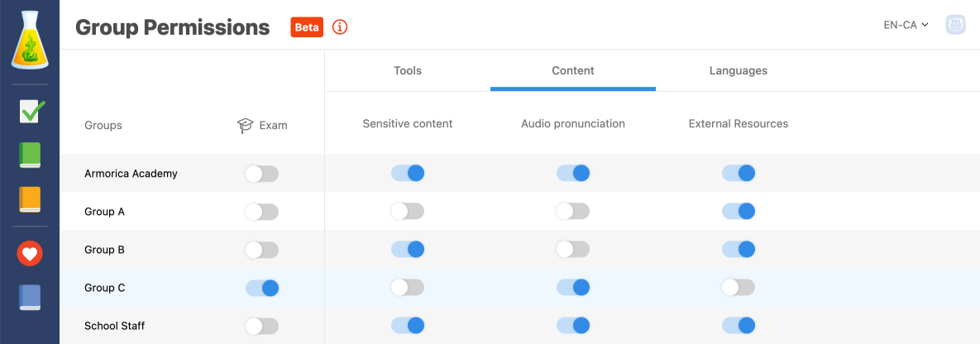Turn on Sensitive content for Group A

(x=408, y=212)
